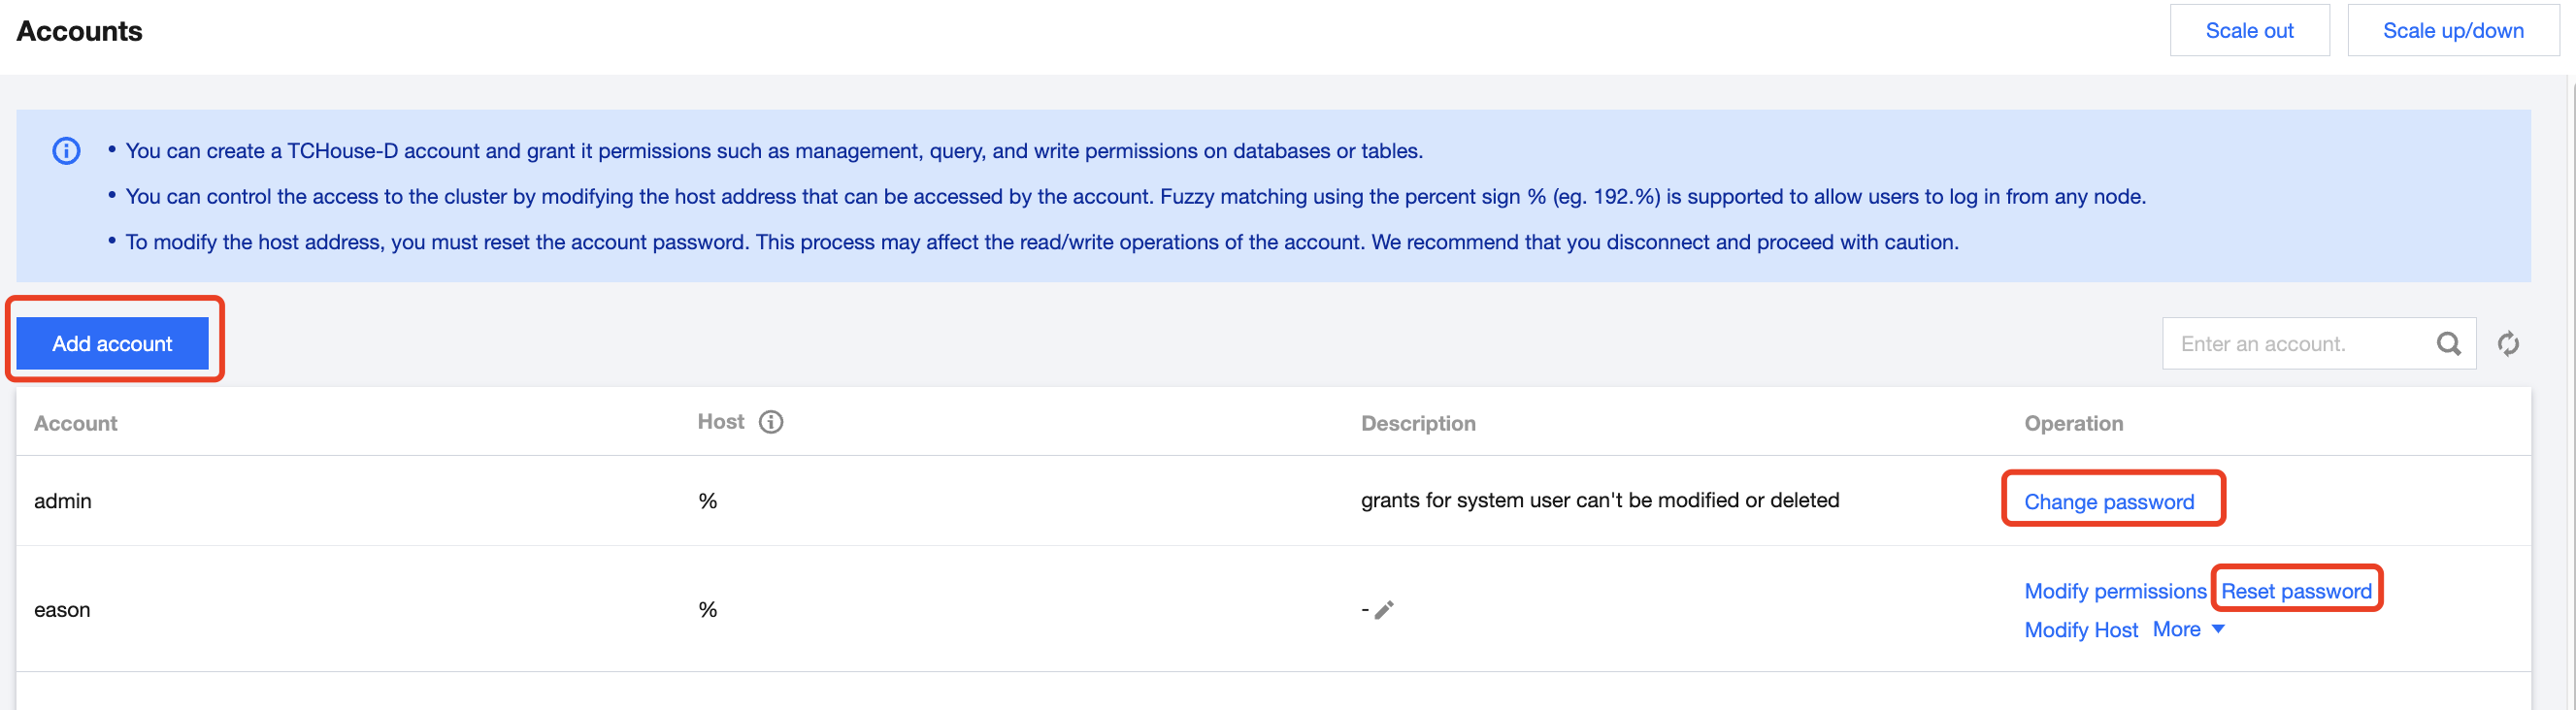
Task: Click the host value % for eason
Action: click(708, 610)
